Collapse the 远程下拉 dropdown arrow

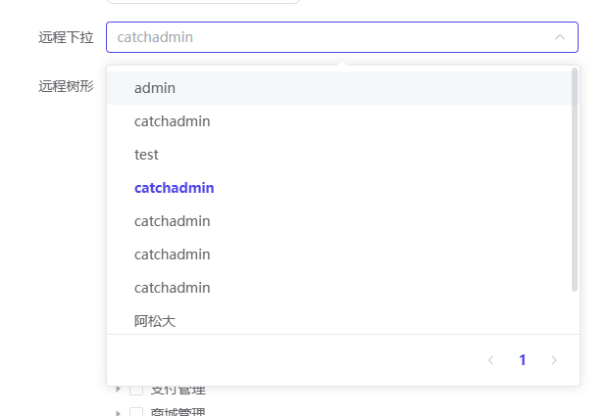coord(560,37)
